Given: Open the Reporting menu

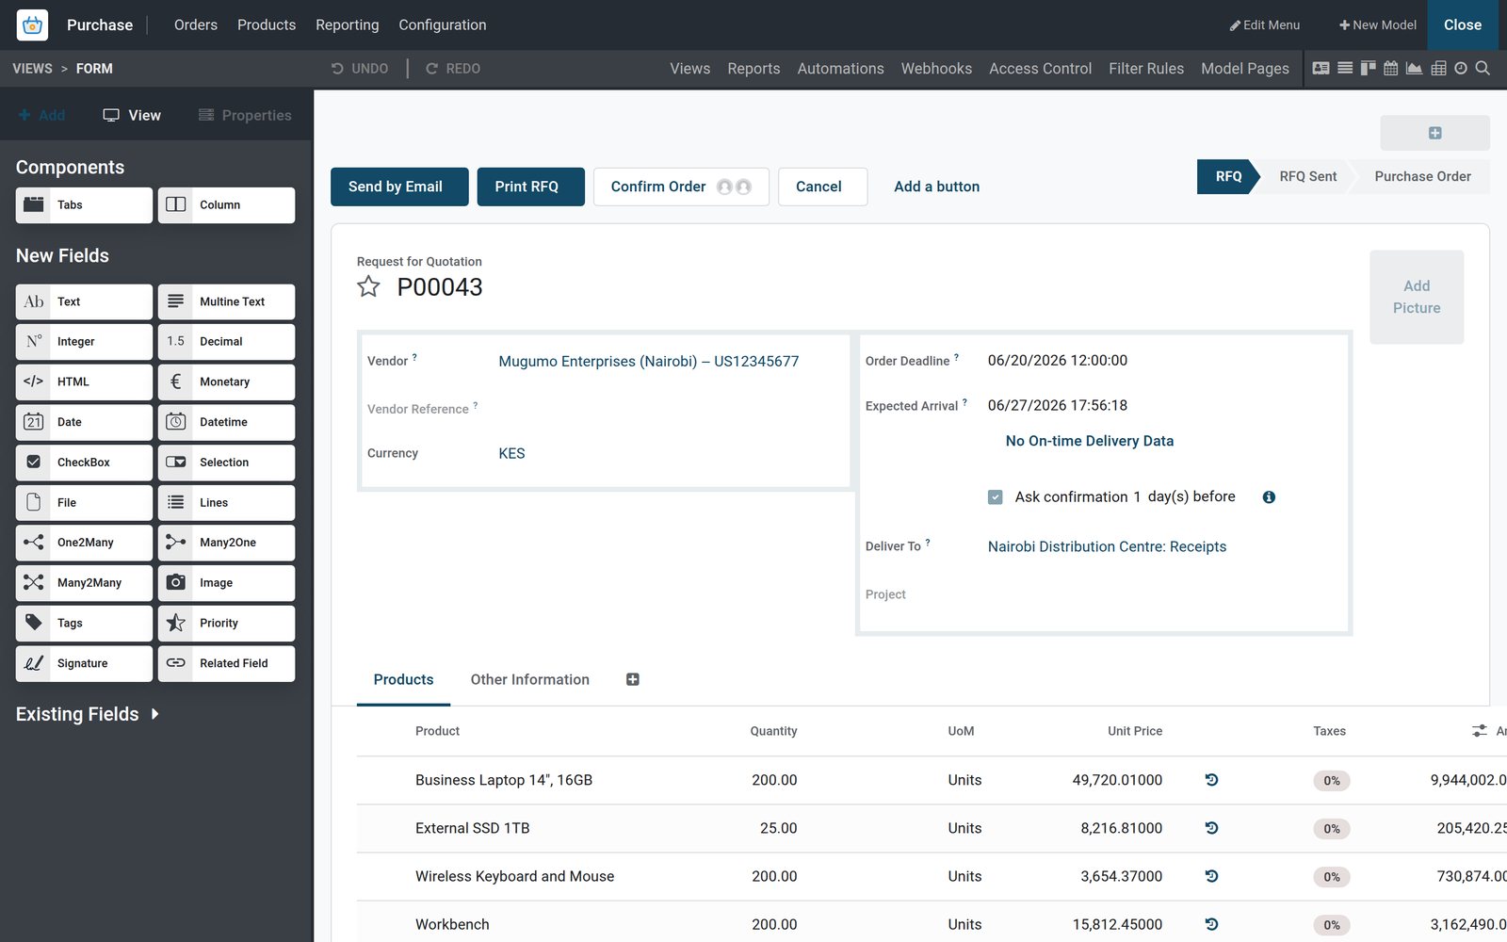Looking at the screenshot, I should [x=348, y=24].
